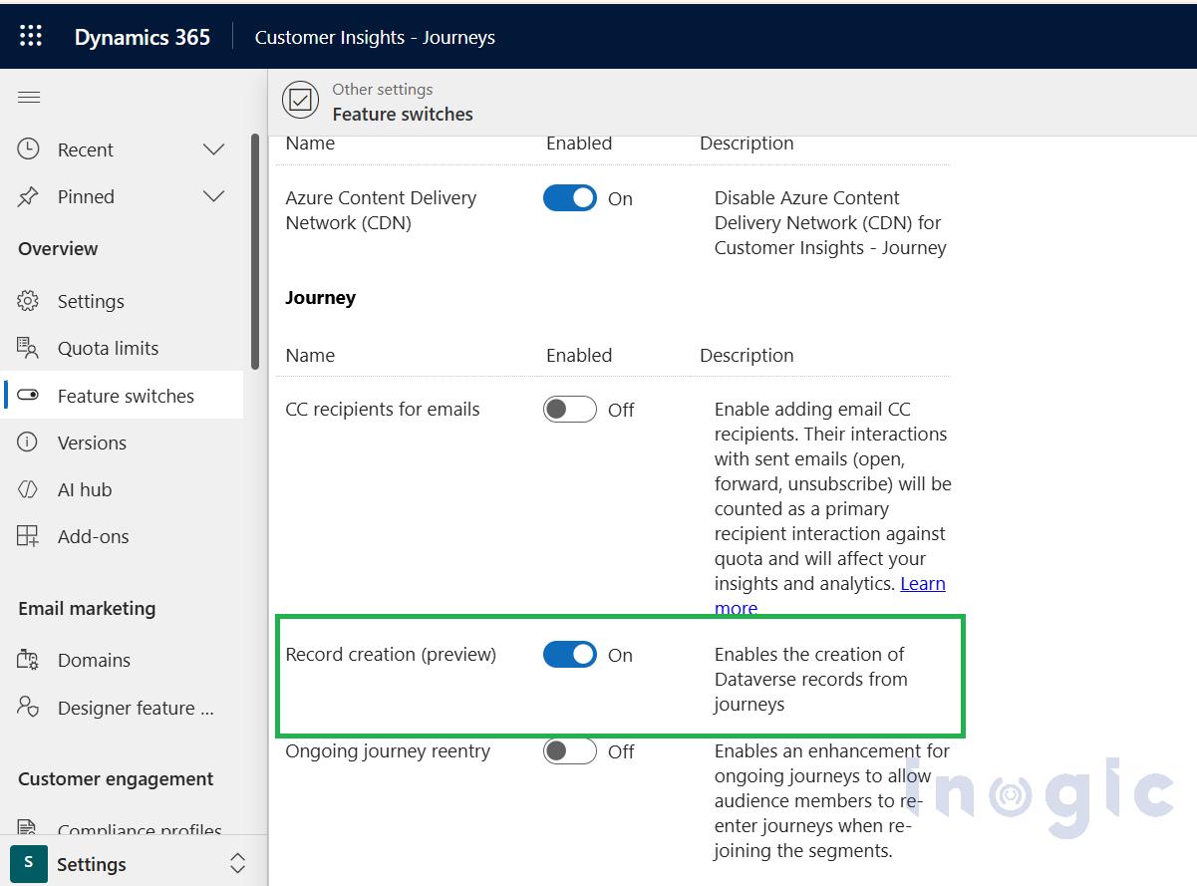The image size is (1197, 886).
Task: Open Quota limits page
Action: (x=123, y=348)
